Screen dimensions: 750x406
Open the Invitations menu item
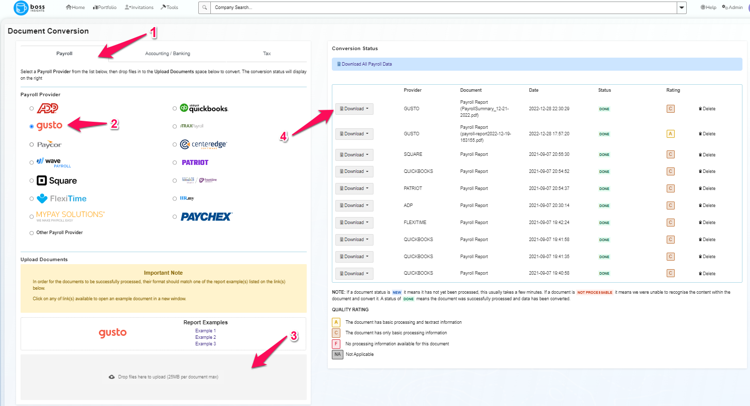point(139,8)
